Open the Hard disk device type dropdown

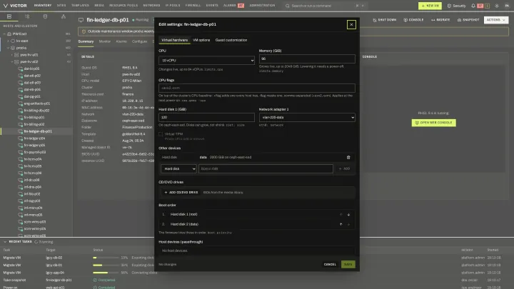pyautogui.click(x=178, y=168)
